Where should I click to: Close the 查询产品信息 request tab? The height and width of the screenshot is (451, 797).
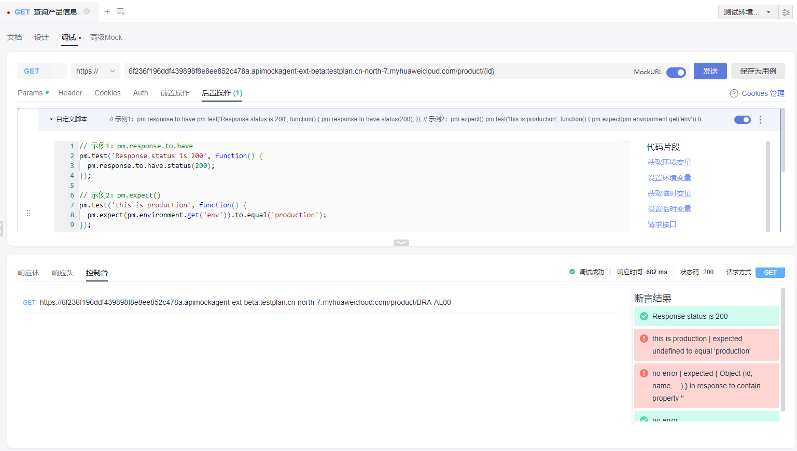click(x=87, y=11)
